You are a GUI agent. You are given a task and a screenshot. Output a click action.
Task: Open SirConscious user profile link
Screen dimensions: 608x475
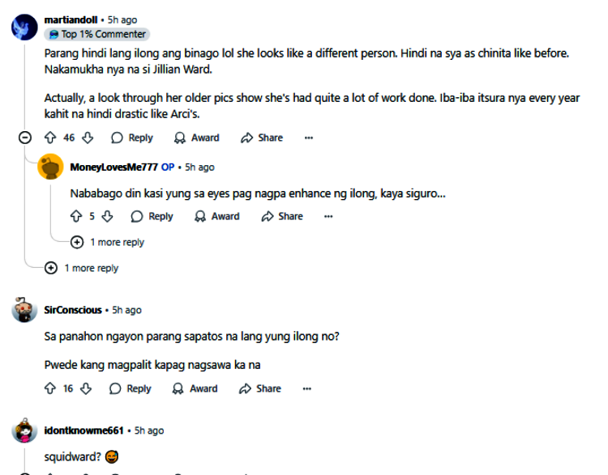coord(73,310)
